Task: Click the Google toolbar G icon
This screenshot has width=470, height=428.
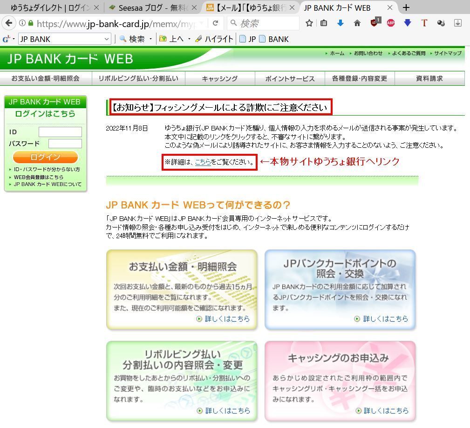Action: tap(6, 39)
